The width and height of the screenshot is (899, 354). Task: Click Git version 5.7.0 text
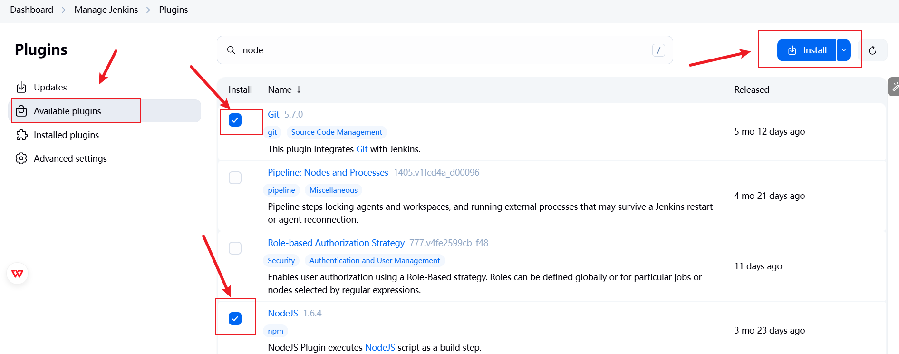click(x=293, y=114)
